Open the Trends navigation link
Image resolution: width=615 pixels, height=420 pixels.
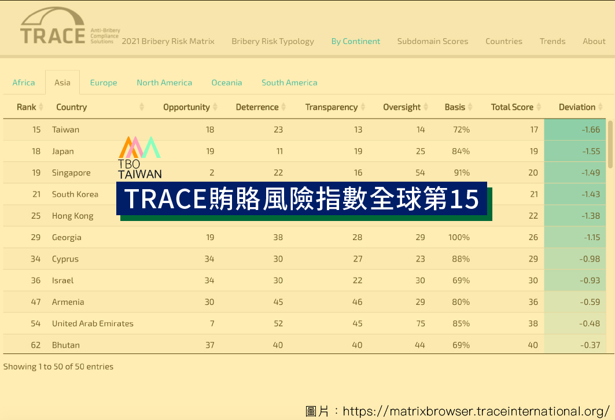coord(553,41)
